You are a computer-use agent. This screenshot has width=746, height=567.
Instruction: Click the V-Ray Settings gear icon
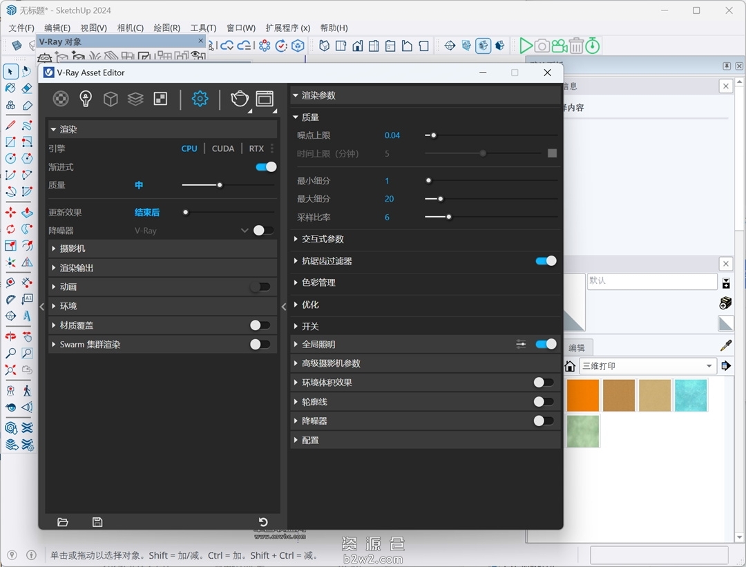coord(200,98)
